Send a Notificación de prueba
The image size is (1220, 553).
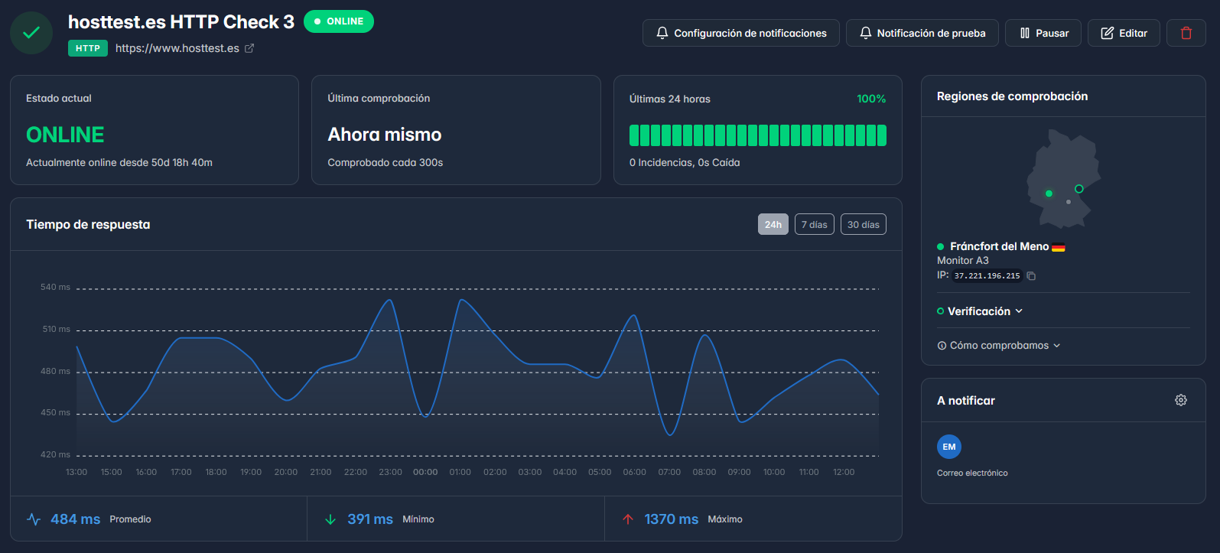(x=922, y=33)
